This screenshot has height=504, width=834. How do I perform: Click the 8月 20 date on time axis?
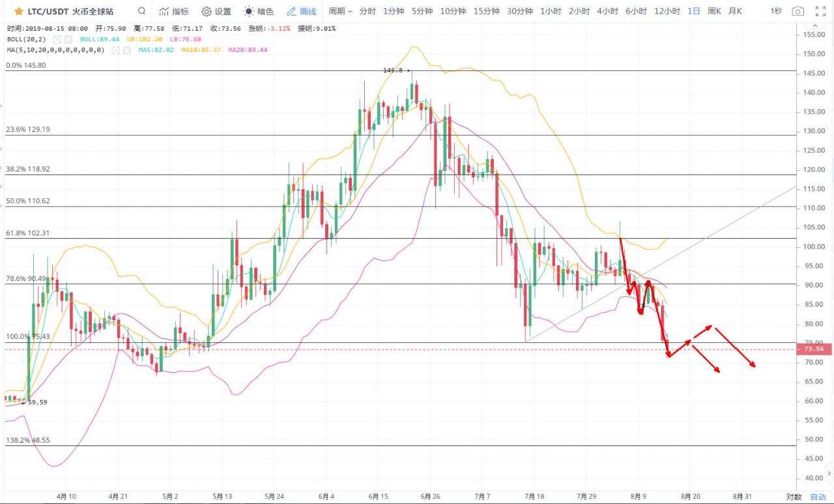click(690, 496)
